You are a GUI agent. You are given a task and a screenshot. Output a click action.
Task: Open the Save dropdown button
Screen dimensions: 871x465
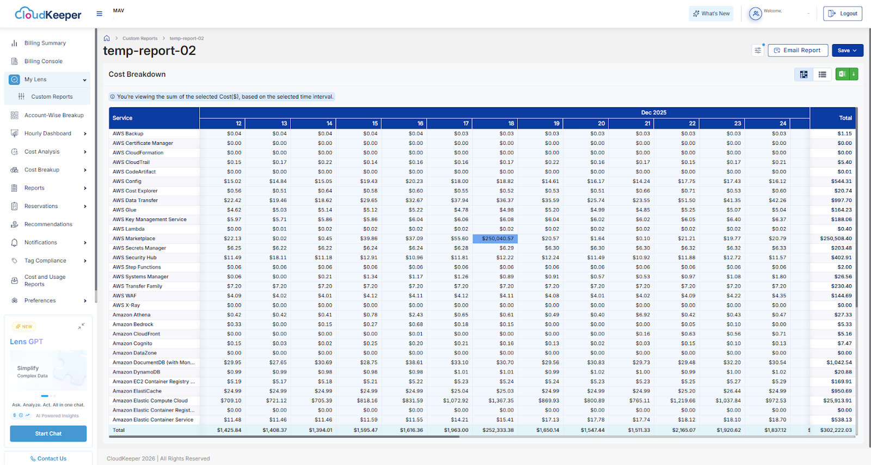[x=847, y=51]
